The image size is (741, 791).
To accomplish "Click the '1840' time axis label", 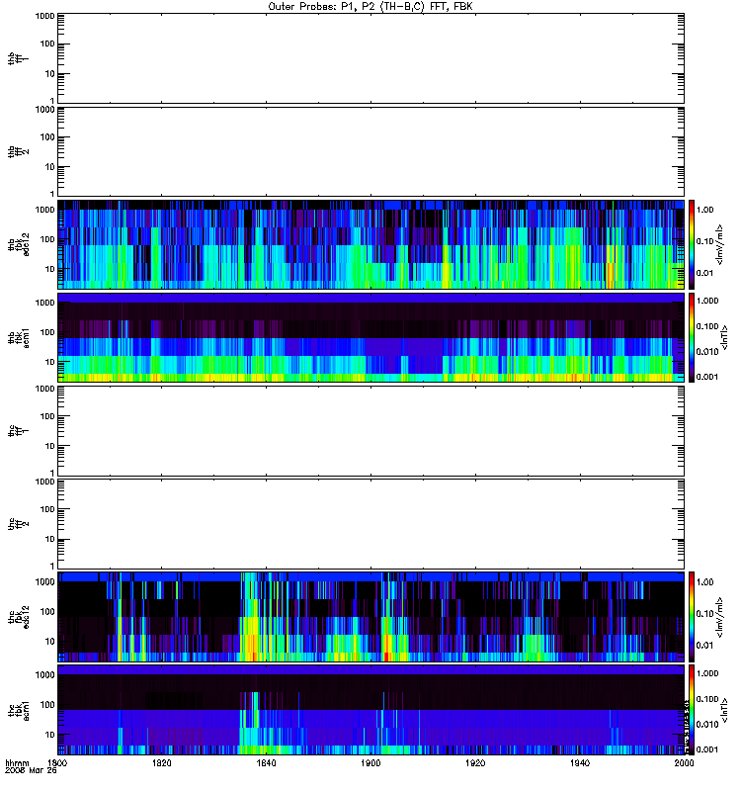I will [x=266, y=762].
